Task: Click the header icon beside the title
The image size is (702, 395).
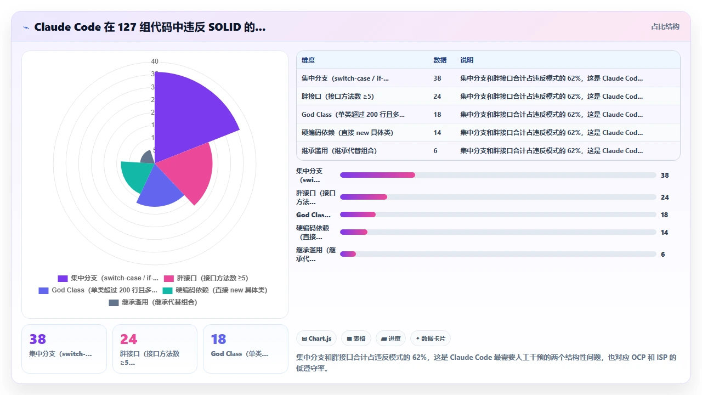Action: tap(26, 27)
